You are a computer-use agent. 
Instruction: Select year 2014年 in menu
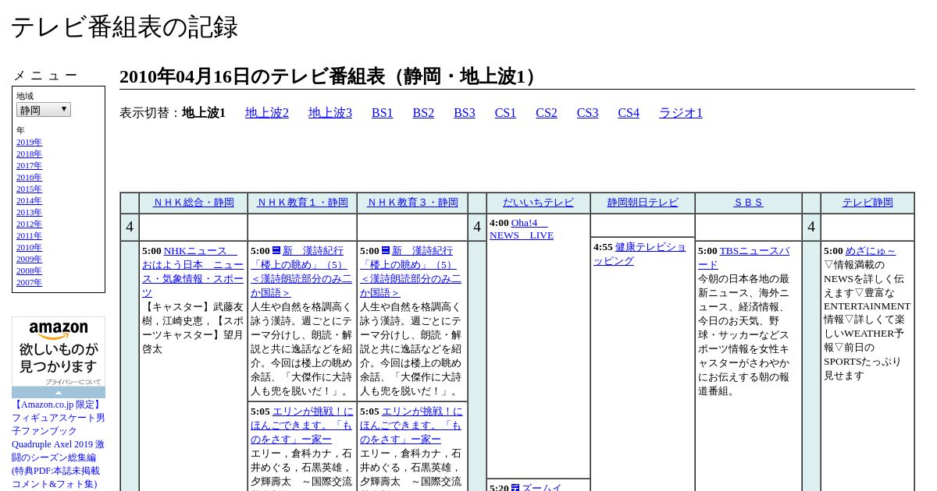pyautogui.click(x=29, y=201)
